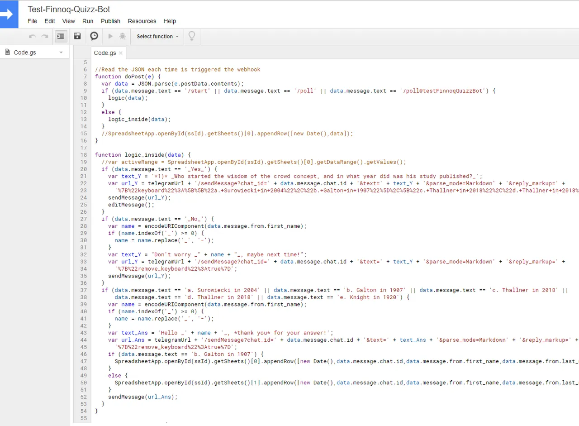579x426 pixels.
Task: Click the Code.gs file icon in sidebar
Action: pyautogui.click(x=7, y=52)
